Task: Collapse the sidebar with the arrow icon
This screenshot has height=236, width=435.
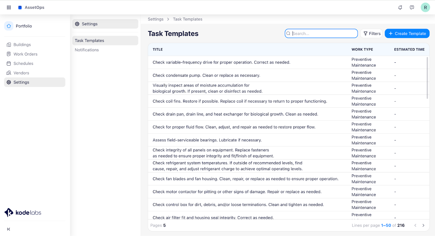Action: pos(9,229)
